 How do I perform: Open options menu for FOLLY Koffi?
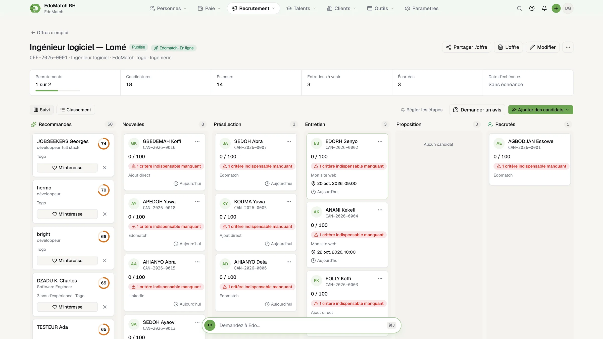tap(380, 278)
